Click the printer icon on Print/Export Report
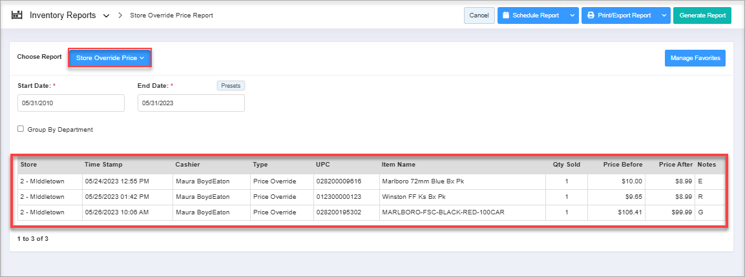 pos(591,15)
